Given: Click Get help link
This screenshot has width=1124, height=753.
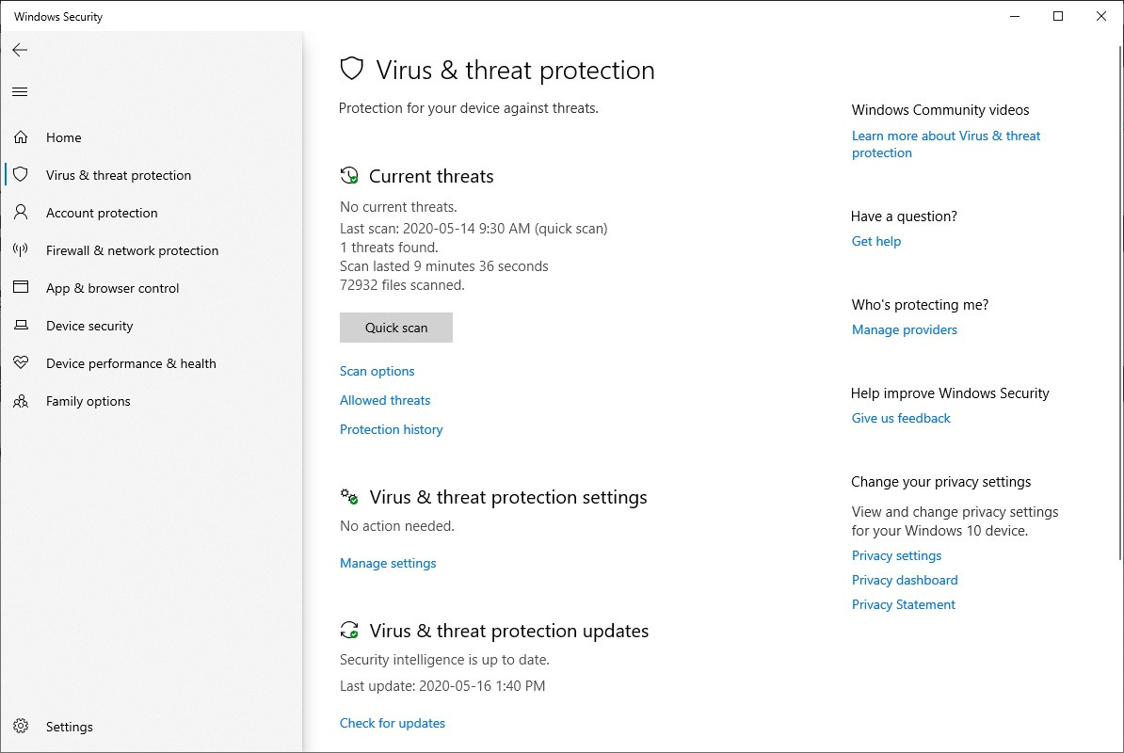Looking at the screenshot, I should coord(876,242).
